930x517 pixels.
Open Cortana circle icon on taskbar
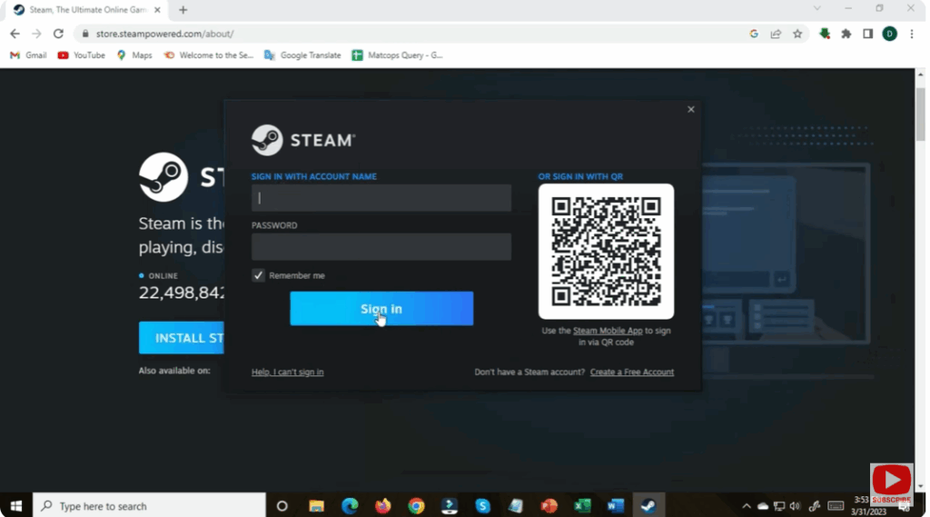[282, 506]
